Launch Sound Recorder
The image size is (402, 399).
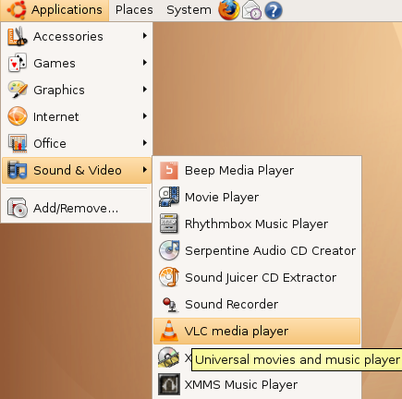click(257, 304)
